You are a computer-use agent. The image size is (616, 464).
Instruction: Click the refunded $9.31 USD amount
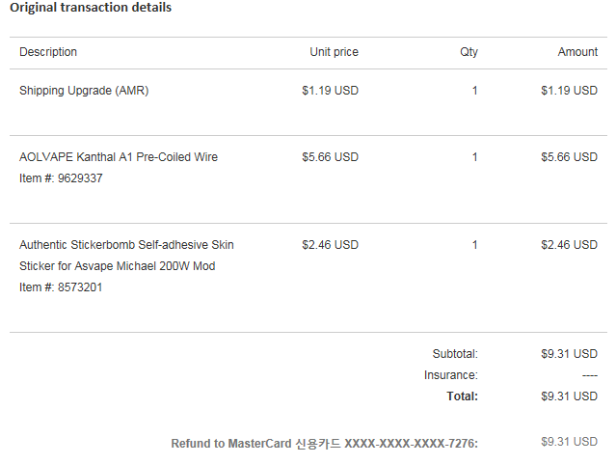[x=569, y=442]
